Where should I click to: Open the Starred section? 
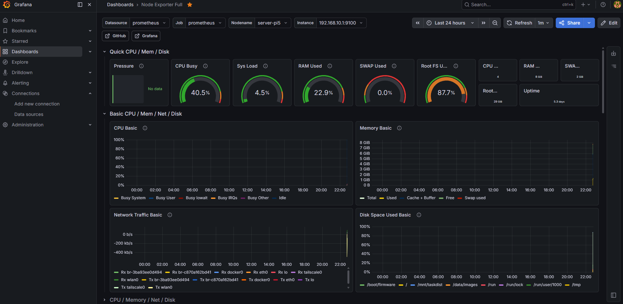20,41
